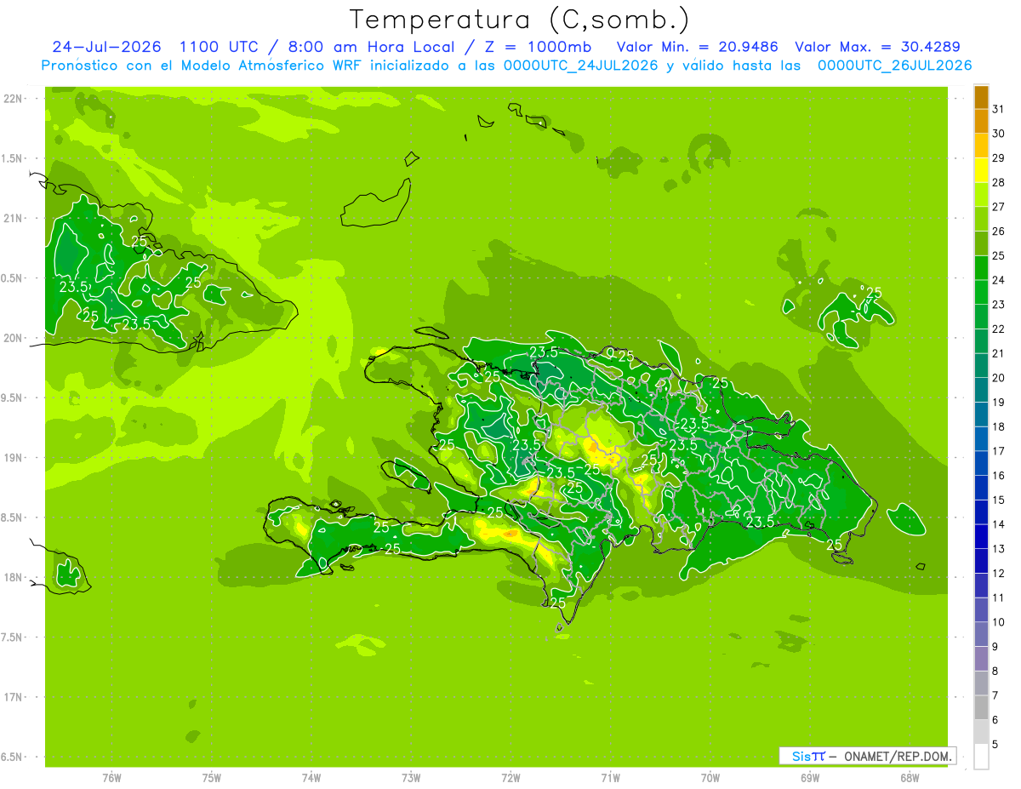Screen dimensions: 1021x789
Task: Click the color bar label "31"
Action: pos(999,108)
